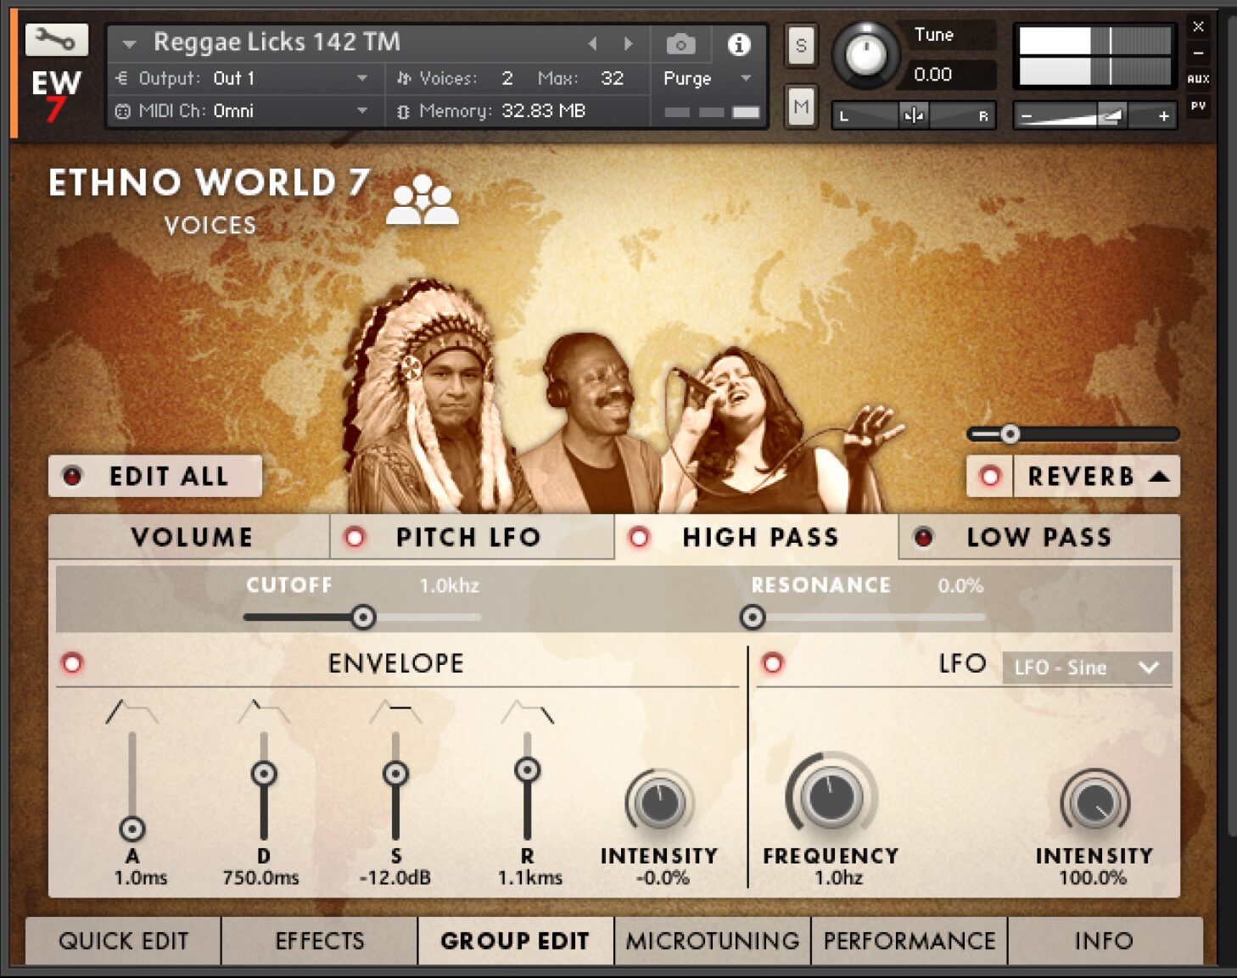Click the Release envelope shape icon
Viewport: 1237px width, 978px height.
pyautogui.click(x=527, y=711)
